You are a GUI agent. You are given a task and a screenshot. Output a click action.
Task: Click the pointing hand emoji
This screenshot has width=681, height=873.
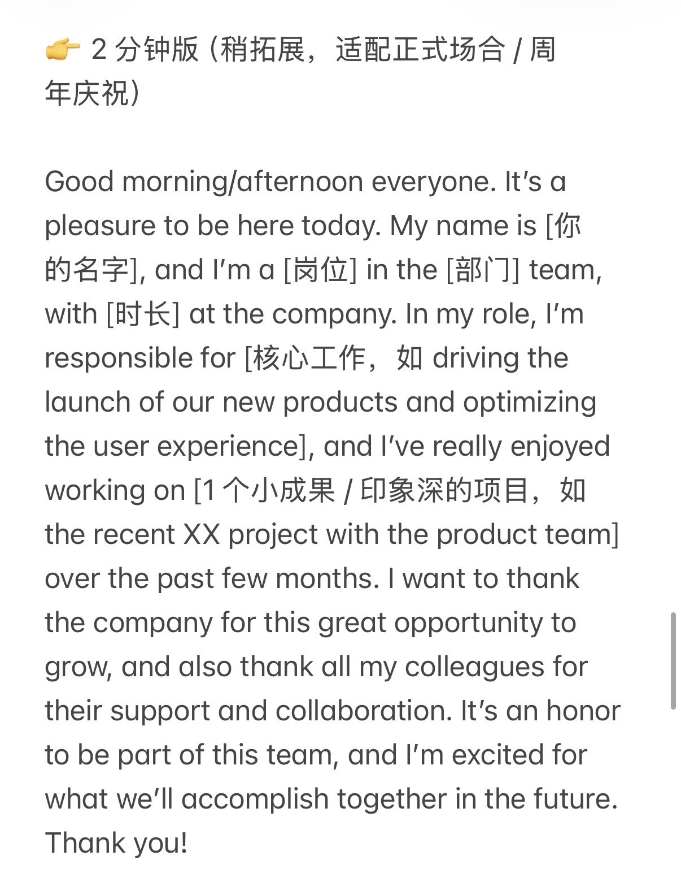click(62, 50)
